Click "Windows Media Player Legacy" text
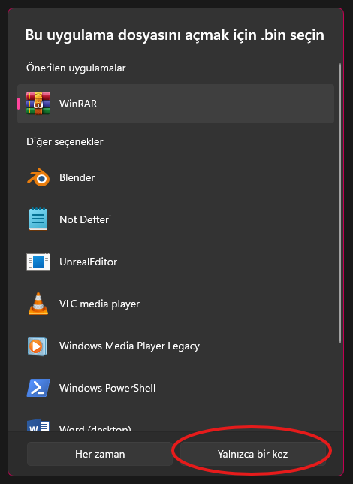The width and height of the screenshot is (353, 484). pos(129,346)
